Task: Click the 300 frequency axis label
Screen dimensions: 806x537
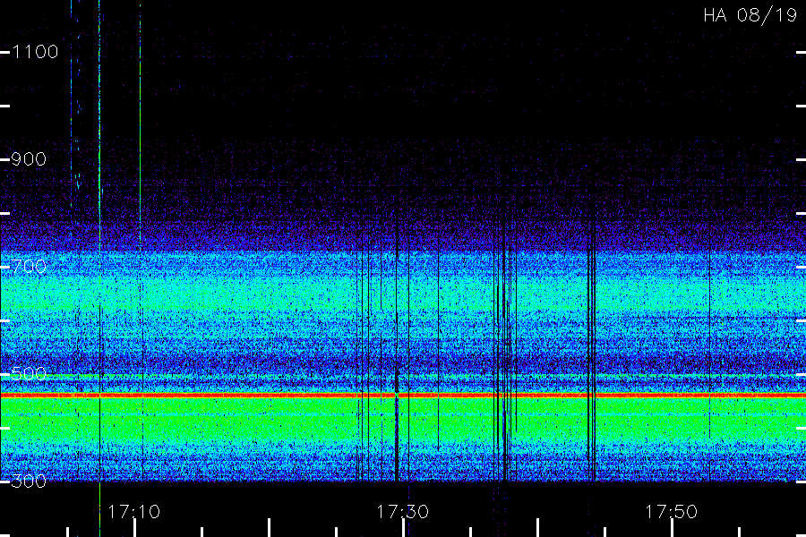Action: [x=29, y=481]
